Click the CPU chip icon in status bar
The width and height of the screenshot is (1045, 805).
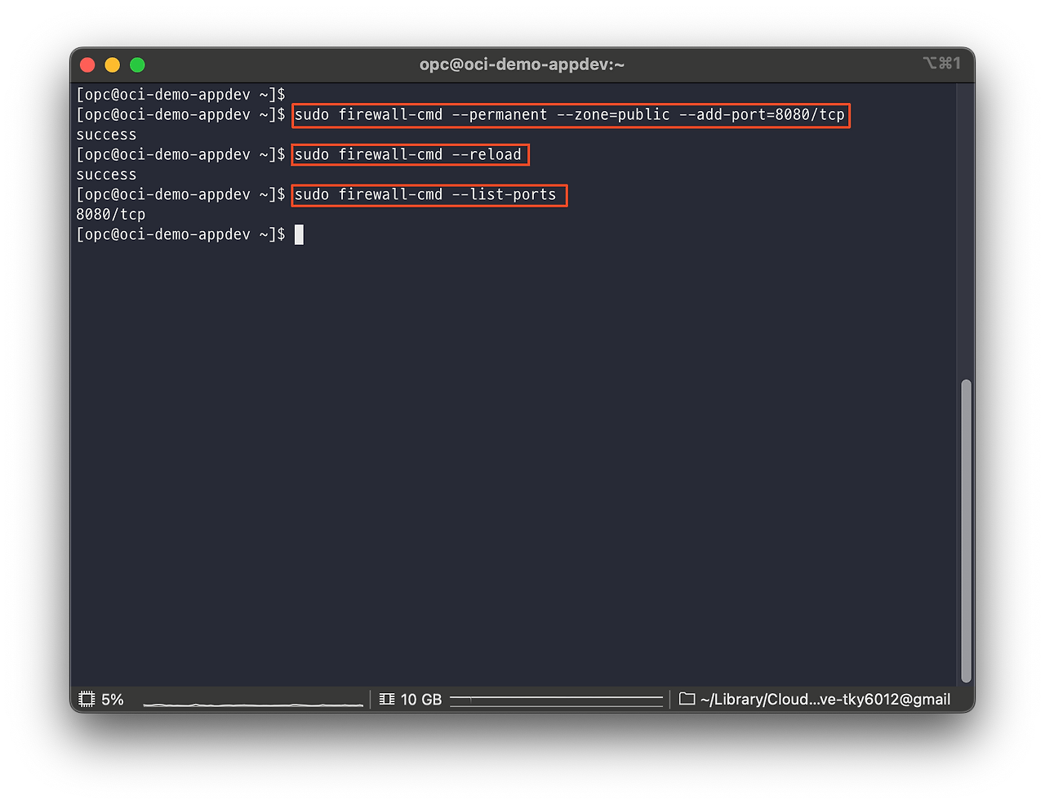click(x=87, y=699)
